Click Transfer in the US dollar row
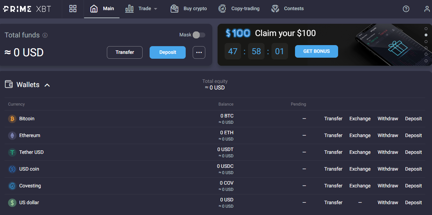 (x=333, y=203)
